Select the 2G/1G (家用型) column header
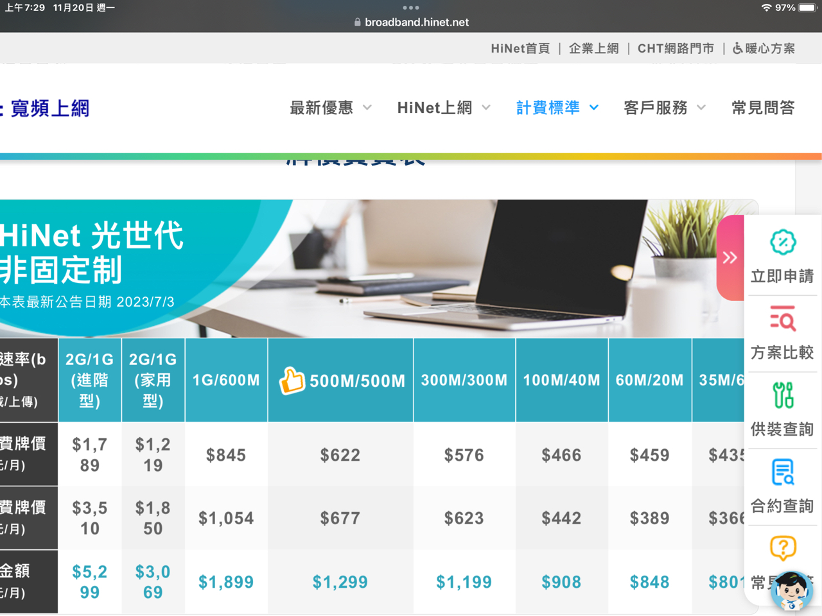The image size is (822, 616). [x=153, y=381]
